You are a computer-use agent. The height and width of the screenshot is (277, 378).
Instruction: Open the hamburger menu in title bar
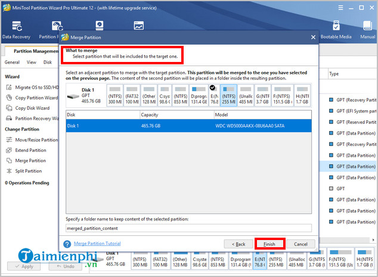[340, 8]
